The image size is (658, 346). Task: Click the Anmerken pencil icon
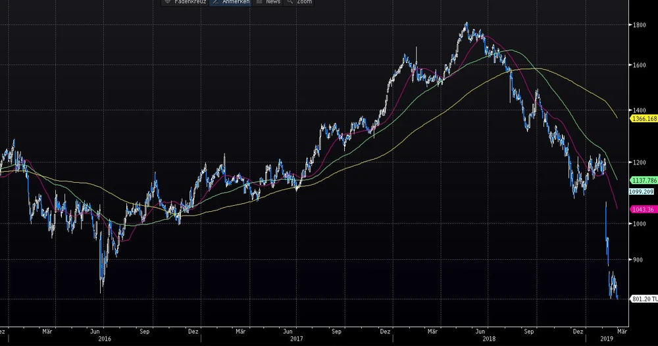point(215,2)
